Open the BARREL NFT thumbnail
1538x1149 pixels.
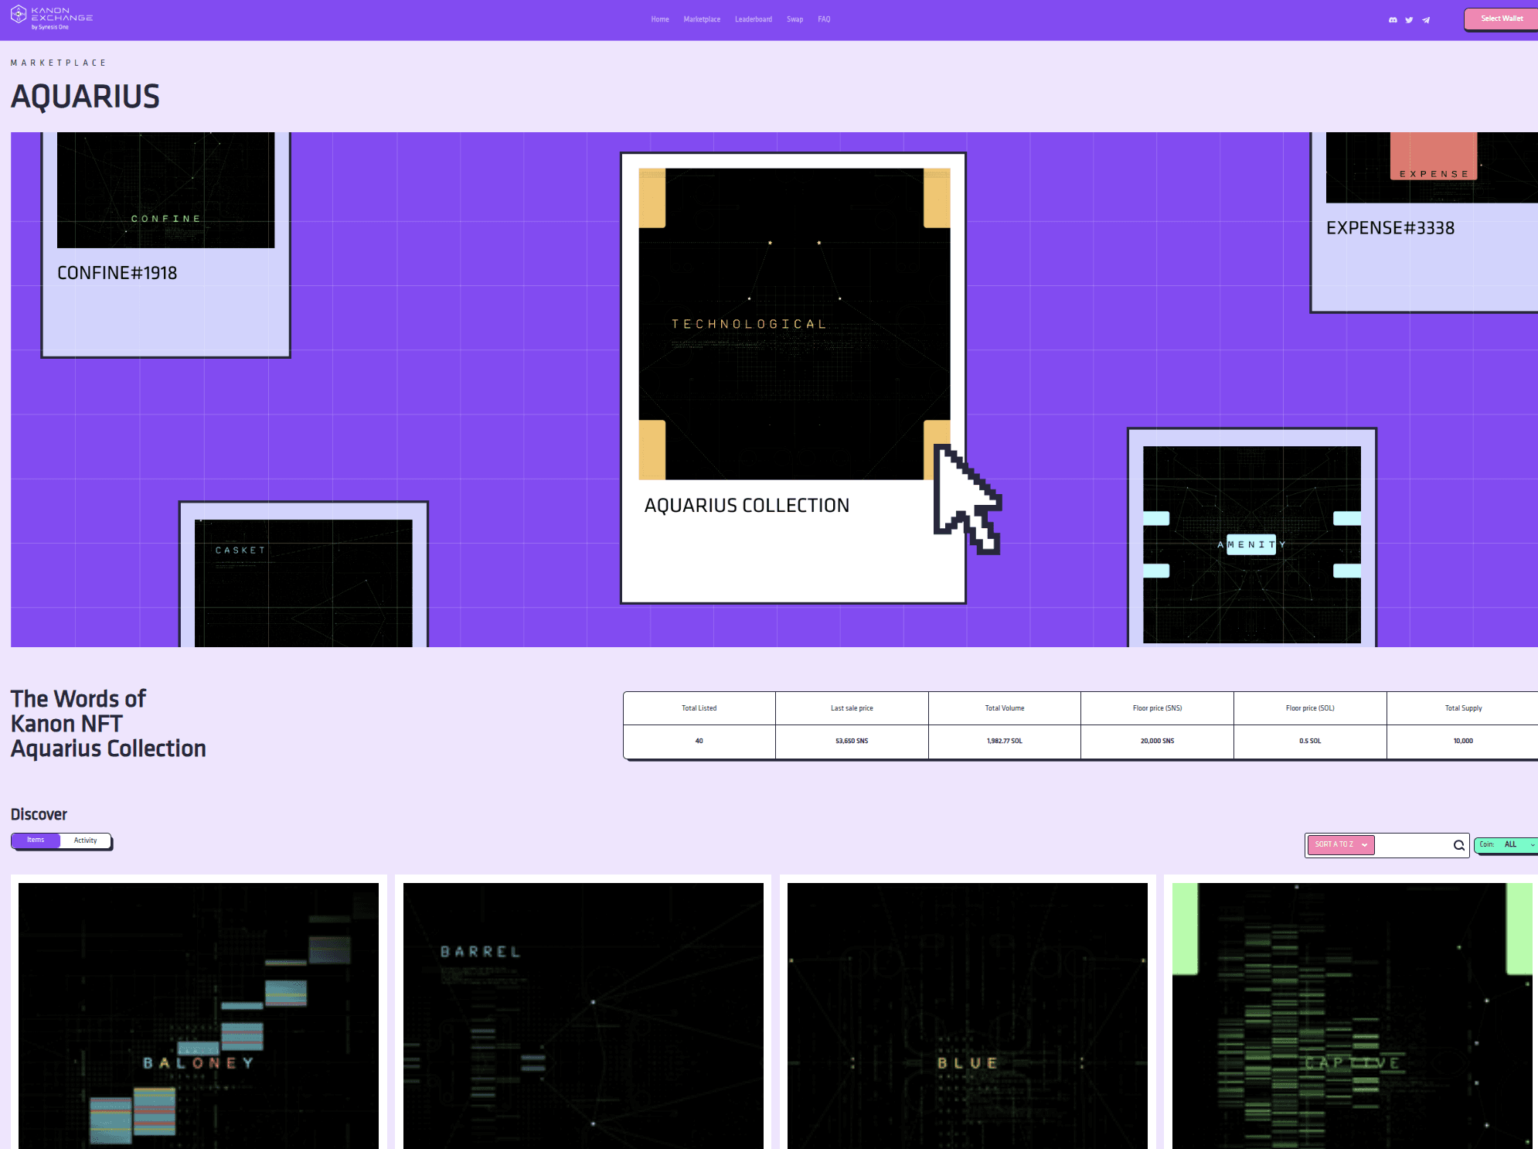[583, 1014]
